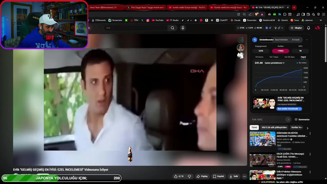Open the toplam görüntülenme dropdown
The image size is (327, 184).
tap(275, 63)
